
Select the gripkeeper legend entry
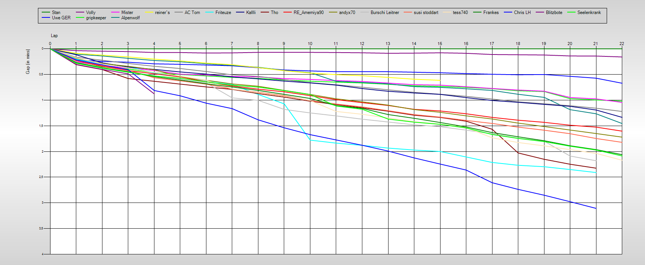96,18
